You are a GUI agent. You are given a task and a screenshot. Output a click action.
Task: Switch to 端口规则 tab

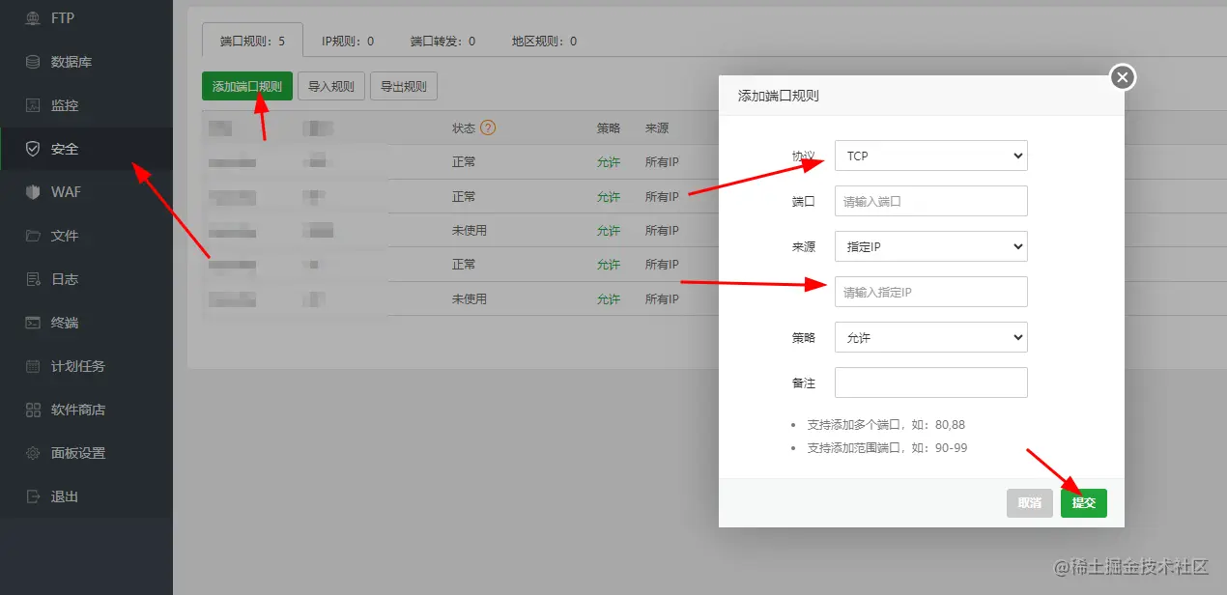click(252, 42)
